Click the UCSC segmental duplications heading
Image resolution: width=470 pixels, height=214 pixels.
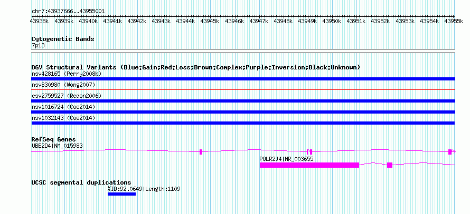81,182
